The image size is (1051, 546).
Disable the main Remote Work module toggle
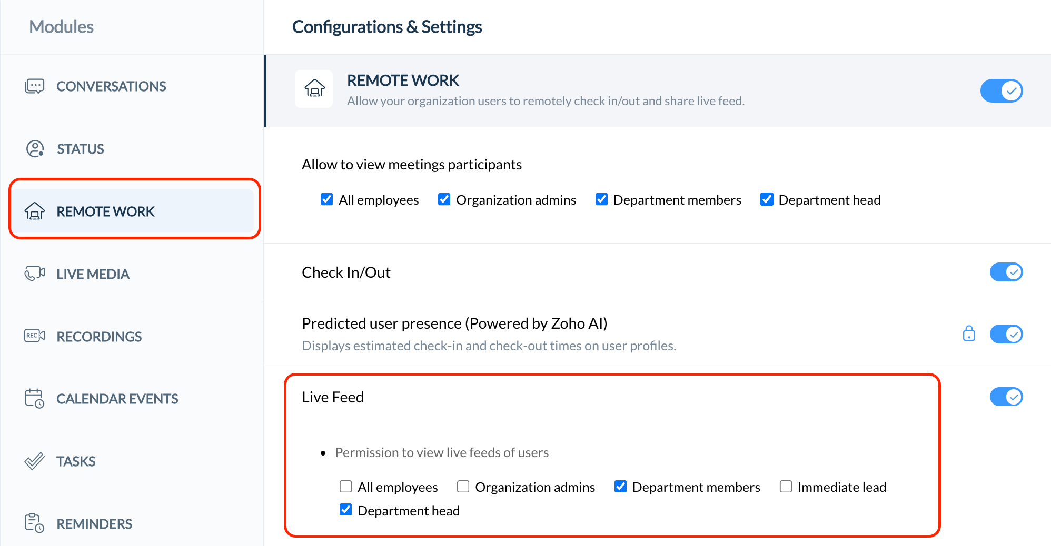tap(1001, 91)
